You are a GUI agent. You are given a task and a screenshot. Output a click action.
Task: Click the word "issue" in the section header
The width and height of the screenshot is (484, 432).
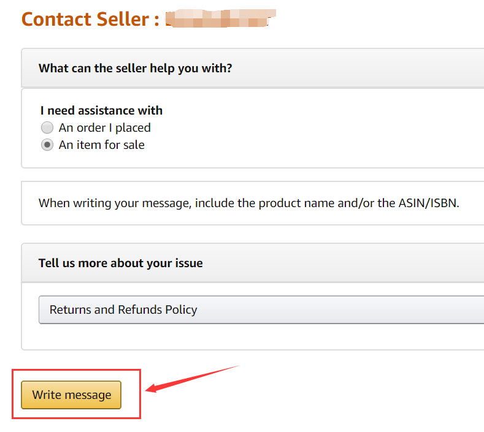tap(188, 263)
